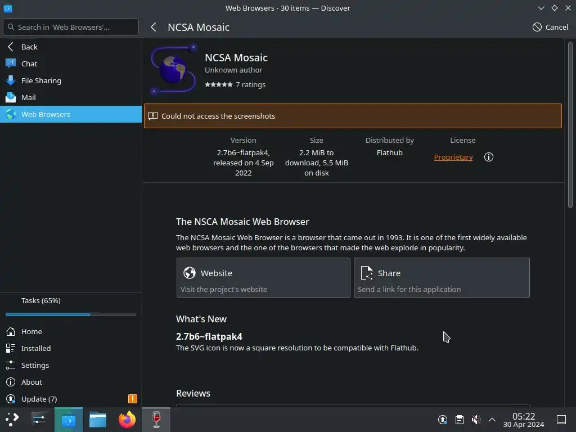This screenshot has width=576, height=432.
Task: Click the 'Flathub' distributor text
Action: pos(389,152)
